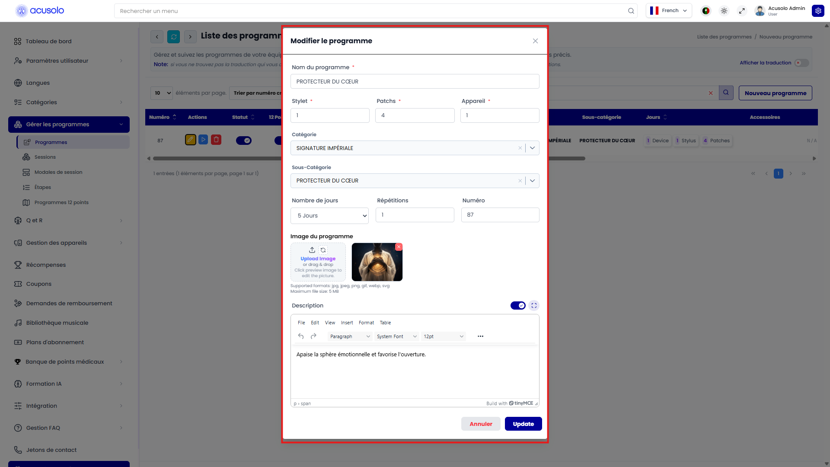Click the top menu search magnifier icon

click(631, 11)
